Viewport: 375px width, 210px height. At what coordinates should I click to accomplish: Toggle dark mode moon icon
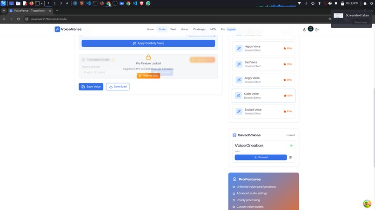tap(304, 30)
